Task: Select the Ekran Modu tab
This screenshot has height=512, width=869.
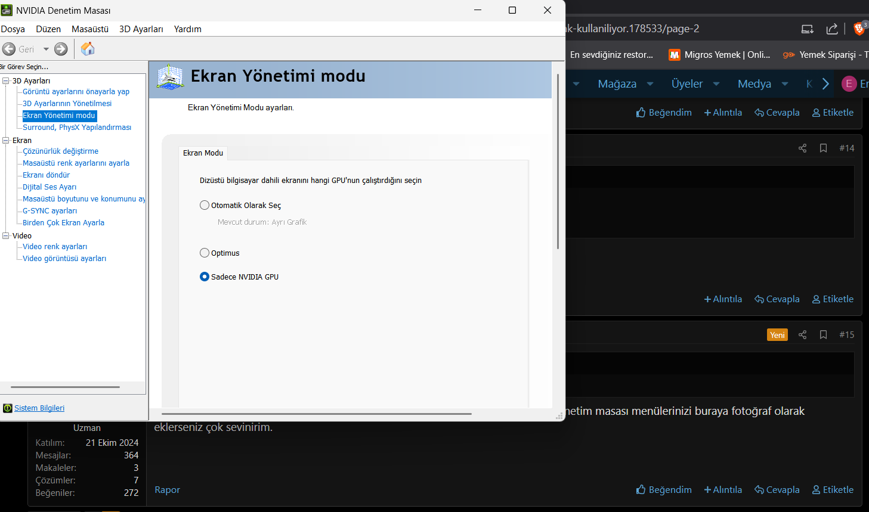Action: (203, 153)
